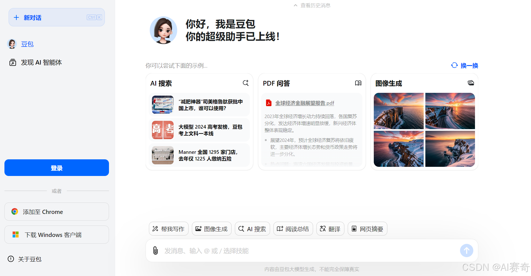Choose the 网页摘要 skill chip
This screenshot has height=276, width=531.
pos(367,229)
